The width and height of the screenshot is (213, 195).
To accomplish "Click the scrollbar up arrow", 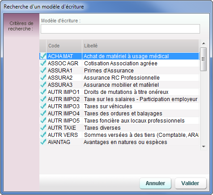I will 204,43.
